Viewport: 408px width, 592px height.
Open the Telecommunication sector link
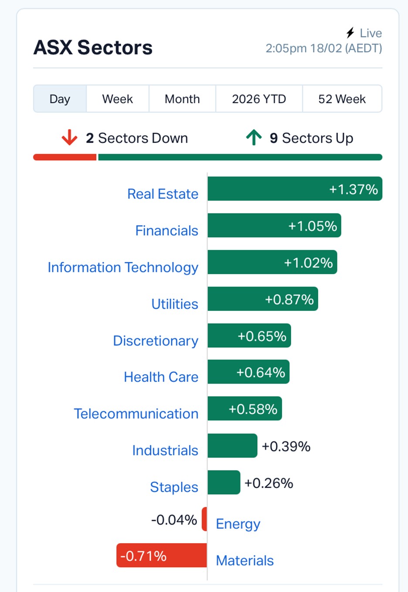136,413
